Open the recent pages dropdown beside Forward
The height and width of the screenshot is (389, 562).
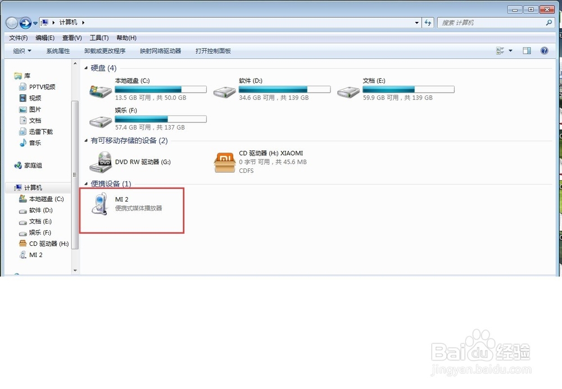(x=35, y=23)
